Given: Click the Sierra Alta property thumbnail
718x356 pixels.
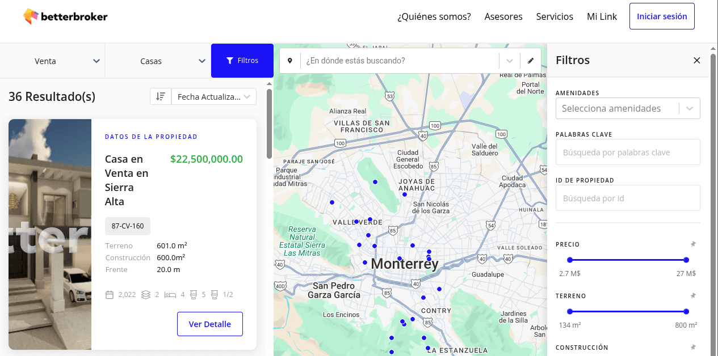Looking at the screenshot, I should pos(50,234).
